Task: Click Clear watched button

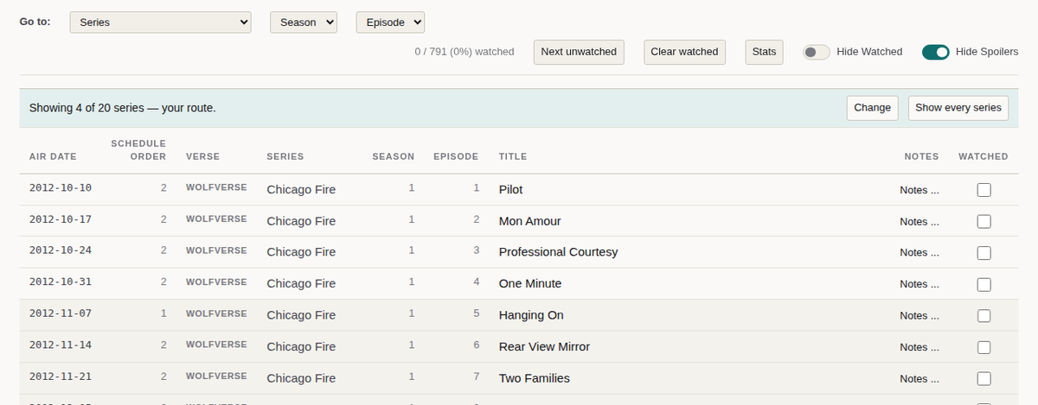Action: tap(684, 52)
